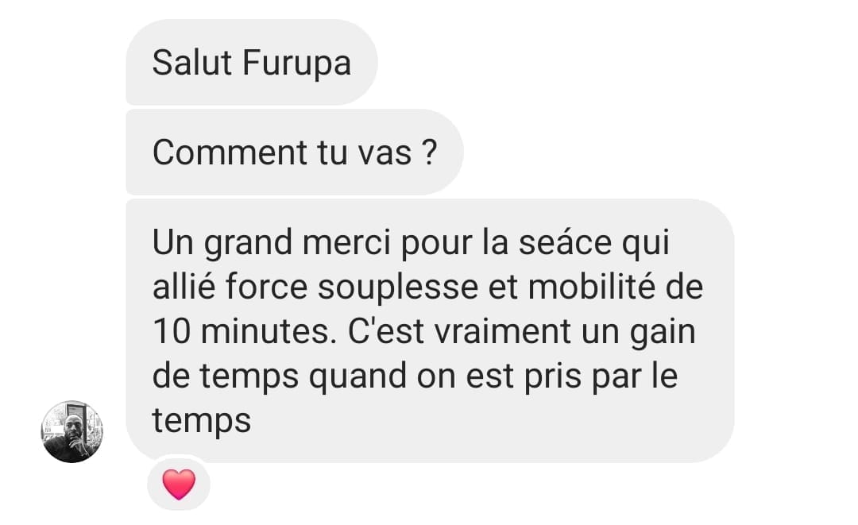Click the word "Furupa" in first message

point(296,63)
